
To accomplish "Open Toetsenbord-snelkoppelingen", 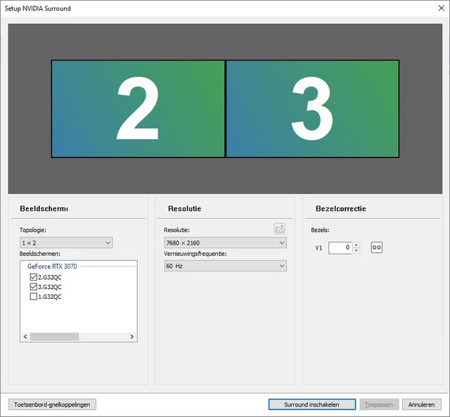I will (x=52, y=404).
